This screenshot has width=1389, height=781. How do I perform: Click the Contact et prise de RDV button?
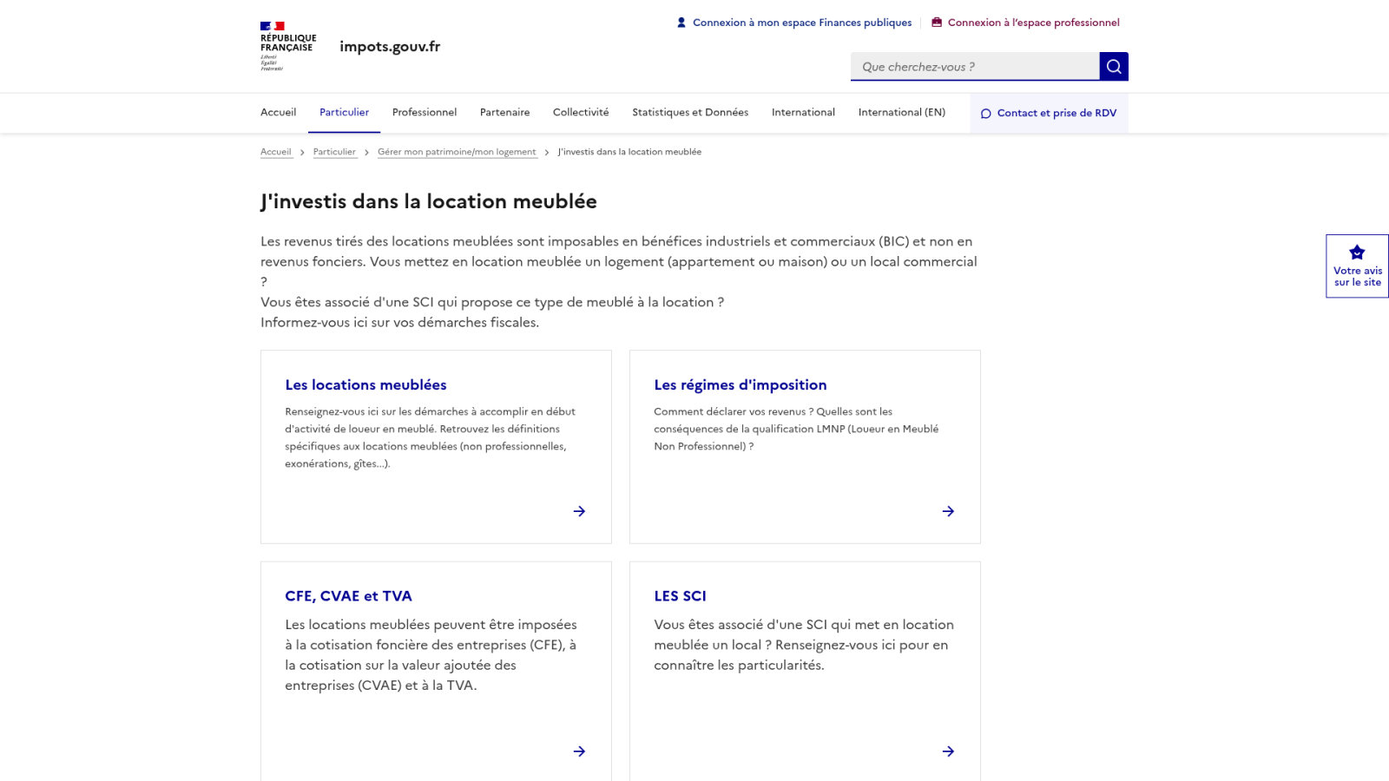point(1049,114)
